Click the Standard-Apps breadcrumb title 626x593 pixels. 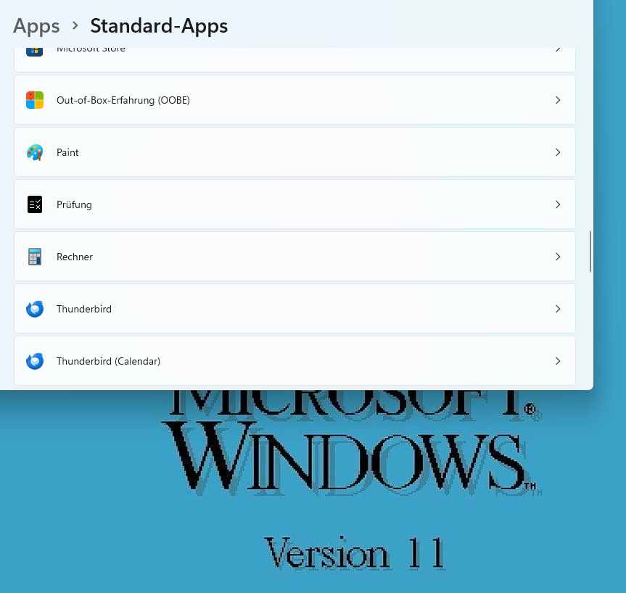tap(159, 26)
